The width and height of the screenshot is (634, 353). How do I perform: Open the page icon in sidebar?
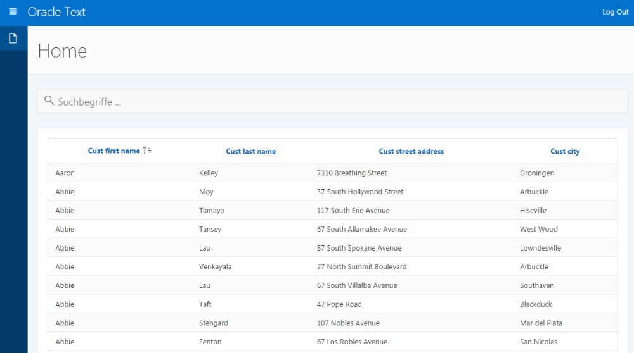click(x=13, y=39)
